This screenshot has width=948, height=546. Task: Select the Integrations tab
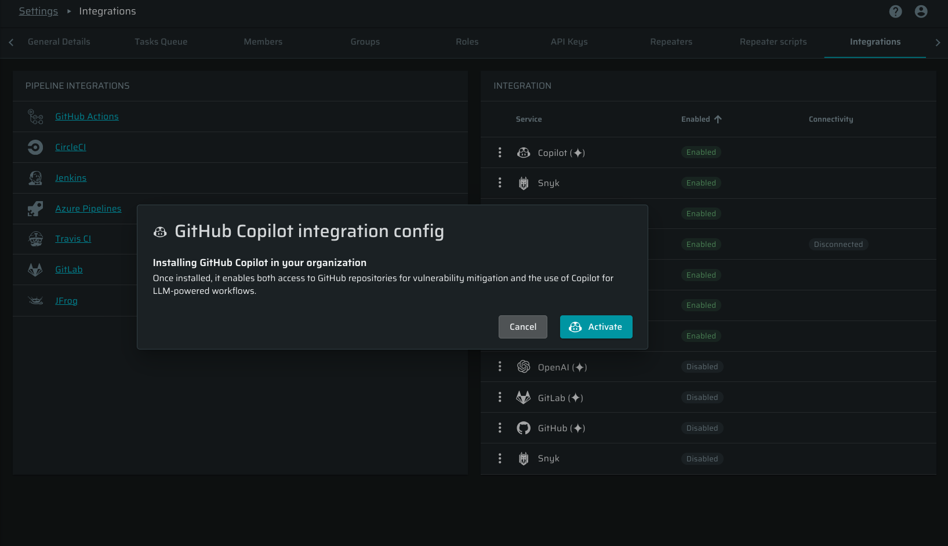coord(876,42)
